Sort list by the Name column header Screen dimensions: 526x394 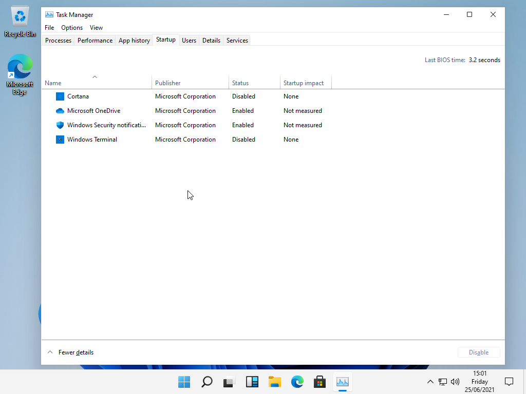click(53, 83)
